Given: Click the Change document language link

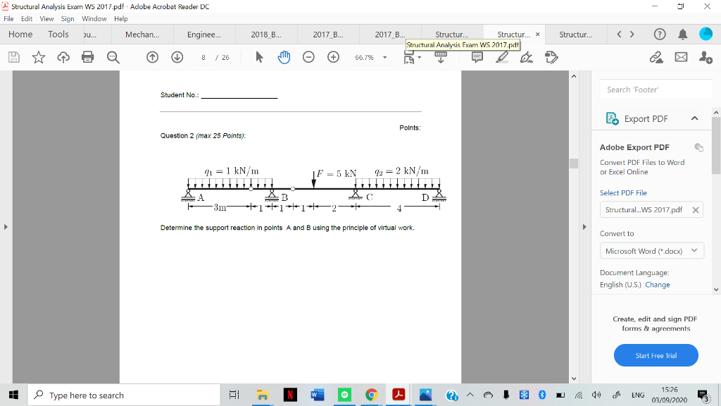Looking at the screenshot, I should (x=658, y=285).
